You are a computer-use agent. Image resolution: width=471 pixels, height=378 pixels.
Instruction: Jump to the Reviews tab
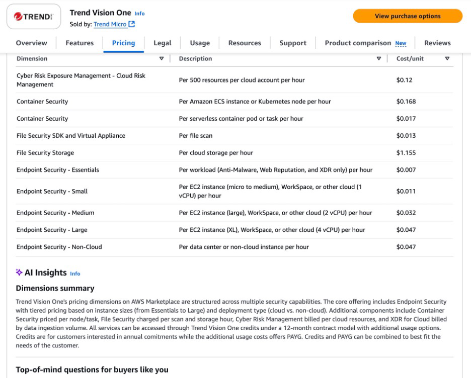tap(437, 43)
